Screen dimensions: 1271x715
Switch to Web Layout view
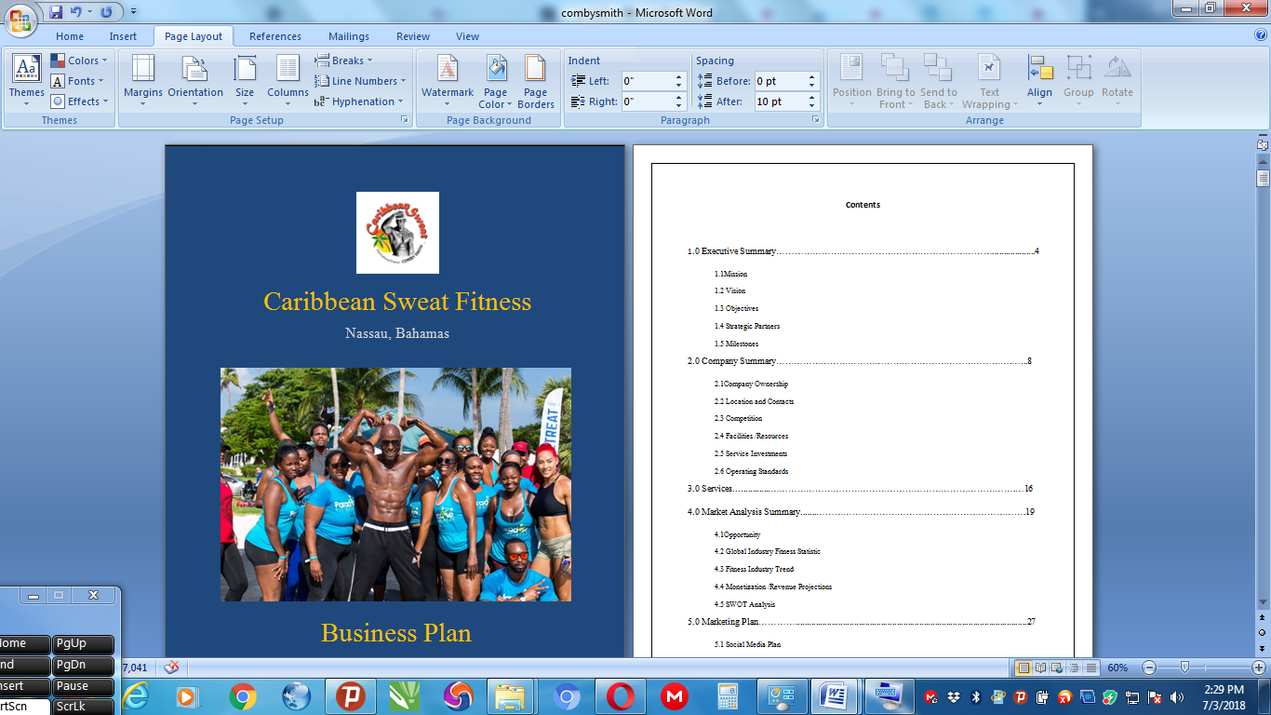pyautogui.click(x=1057, y=668)
